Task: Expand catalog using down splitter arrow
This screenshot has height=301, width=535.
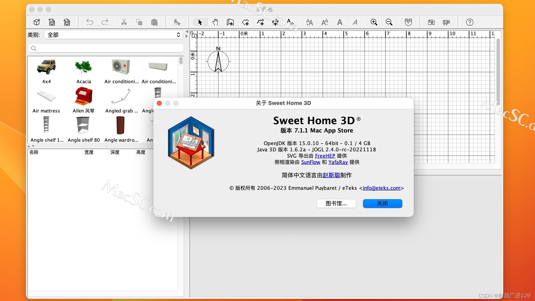Action: [x=33, y=146]
